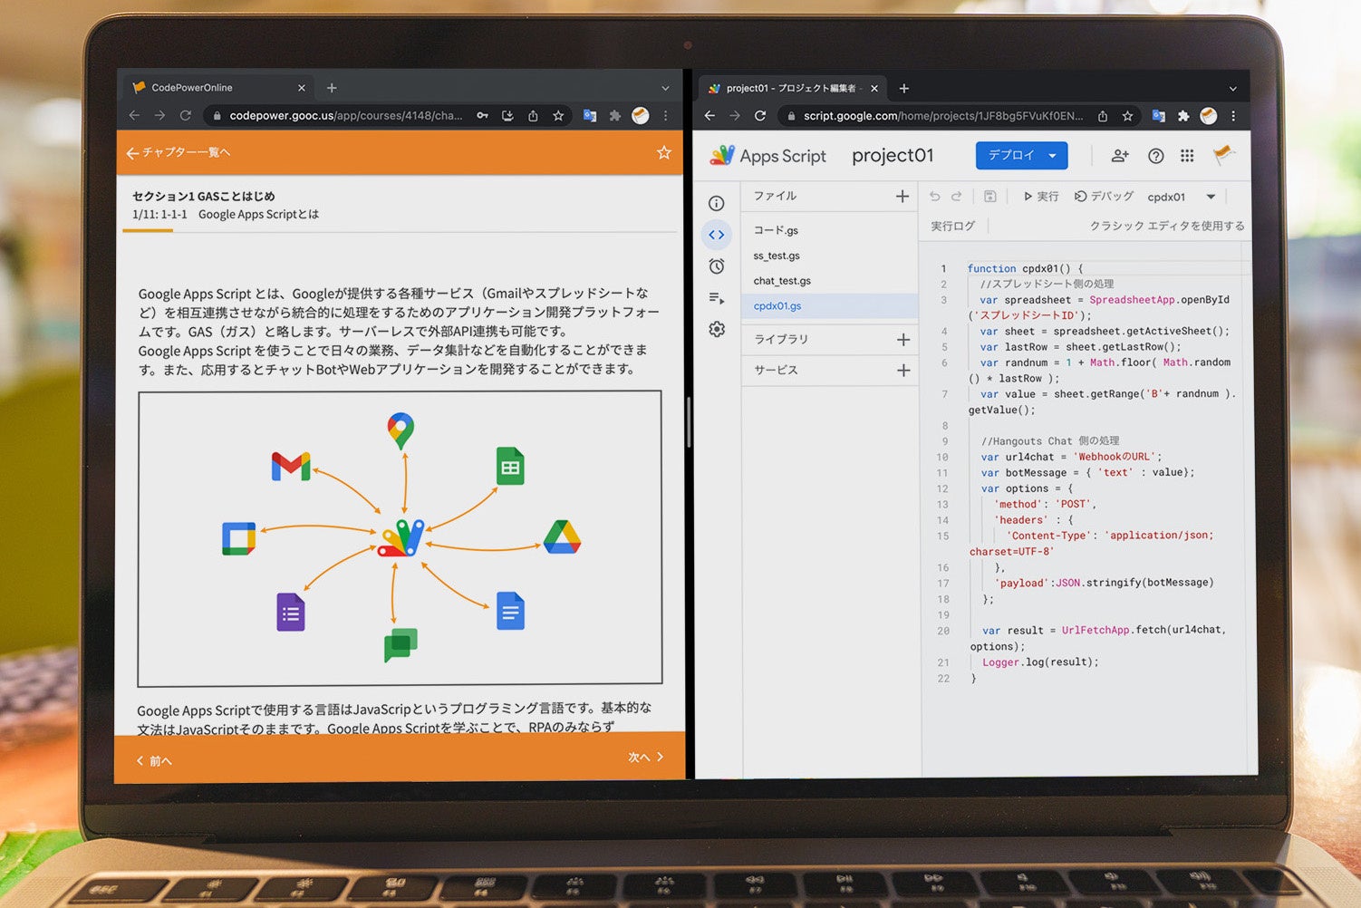Screen dimensions: 1361x908
Task: Open the Google apps grid launcher
Action: [1187, 156]
